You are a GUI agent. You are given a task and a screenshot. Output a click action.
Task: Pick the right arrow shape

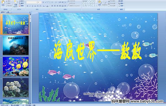(x=92, y=3)
